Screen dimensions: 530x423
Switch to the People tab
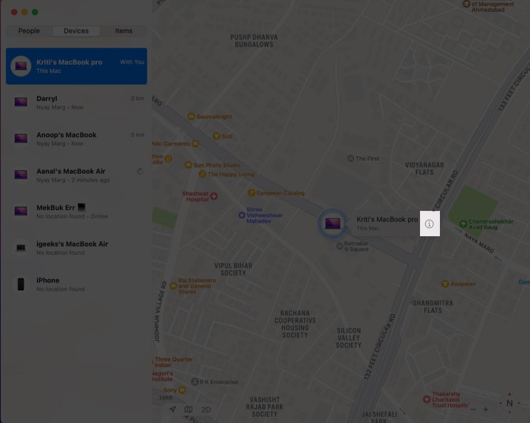(29, 31)
